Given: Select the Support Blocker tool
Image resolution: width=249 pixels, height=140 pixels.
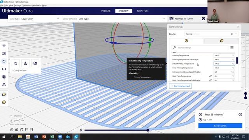Looking at the screenshot, I should click(4, 85).
